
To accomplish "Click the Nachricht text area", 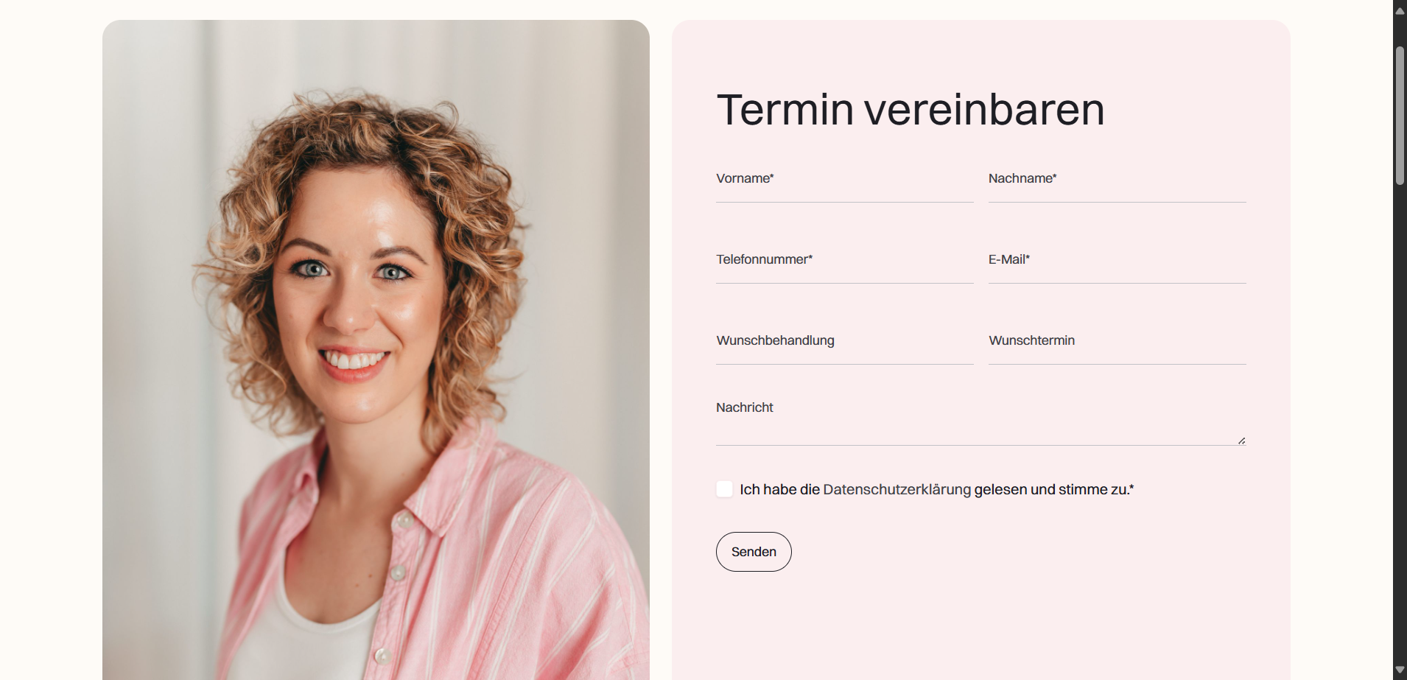I will 980,420.
